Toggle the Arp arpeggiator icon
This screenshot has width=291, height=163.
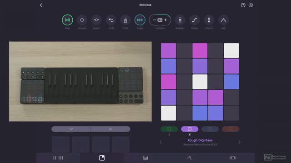[x=223, y=20]
